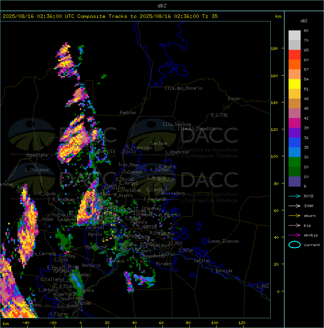Click the 'Uspallata' map label
Viewport: 324px width, 328px height.
coord(37,155)
